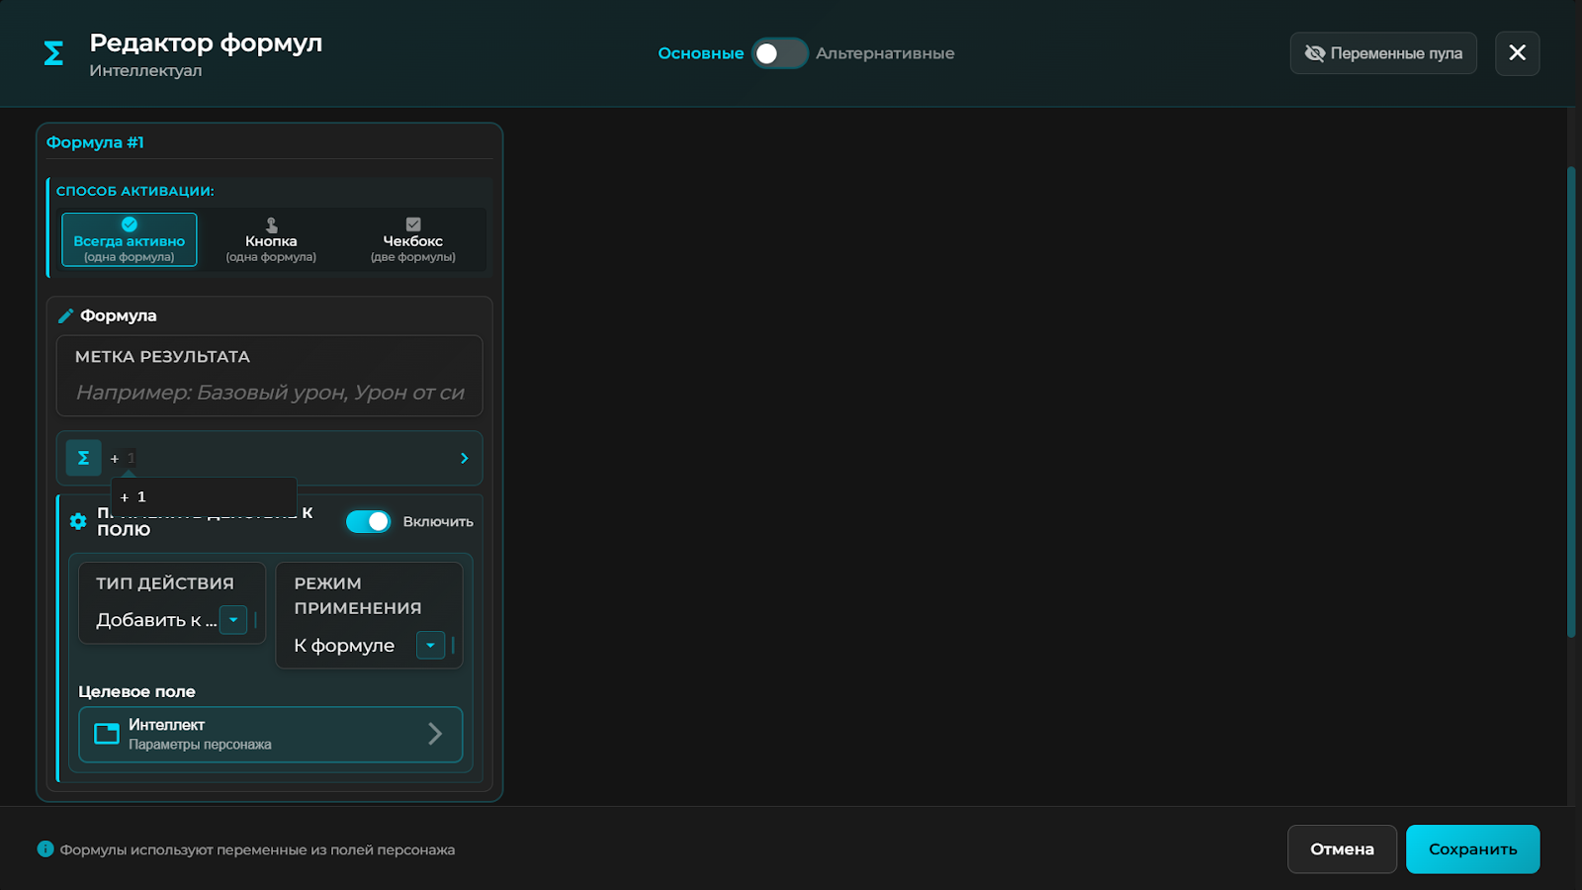This screenshot has width=1582, height=890.
Task: Click the info icon in the footer
Action: (x=45, y=849)
